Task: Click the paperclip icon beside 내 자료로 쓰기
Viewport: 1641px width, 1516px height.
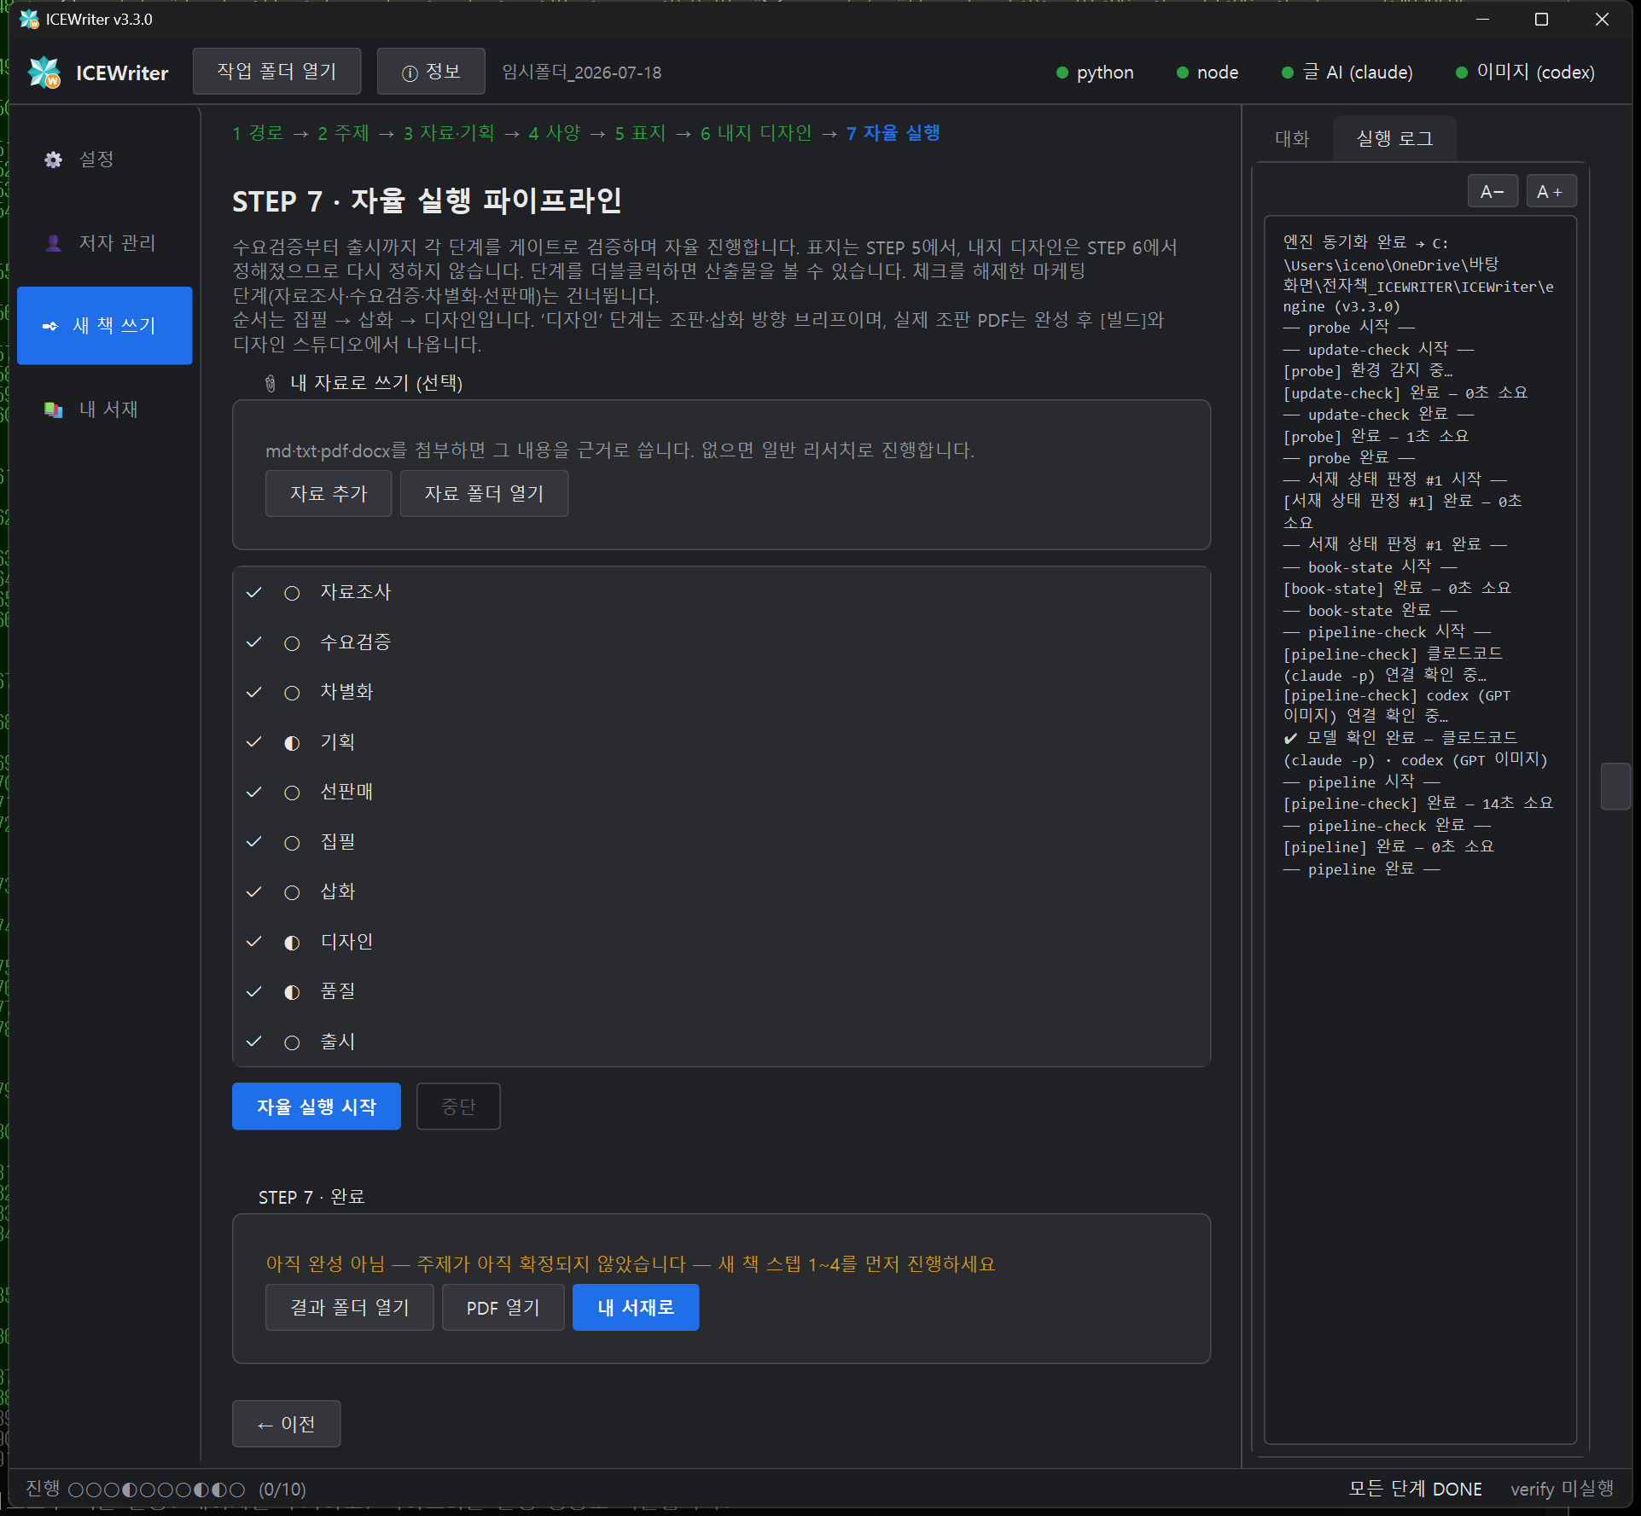Action: coord(271,384)
